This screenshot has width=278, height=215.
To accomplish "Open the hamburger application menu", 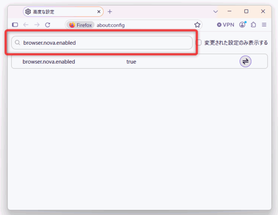I will [x=264, y=25].
